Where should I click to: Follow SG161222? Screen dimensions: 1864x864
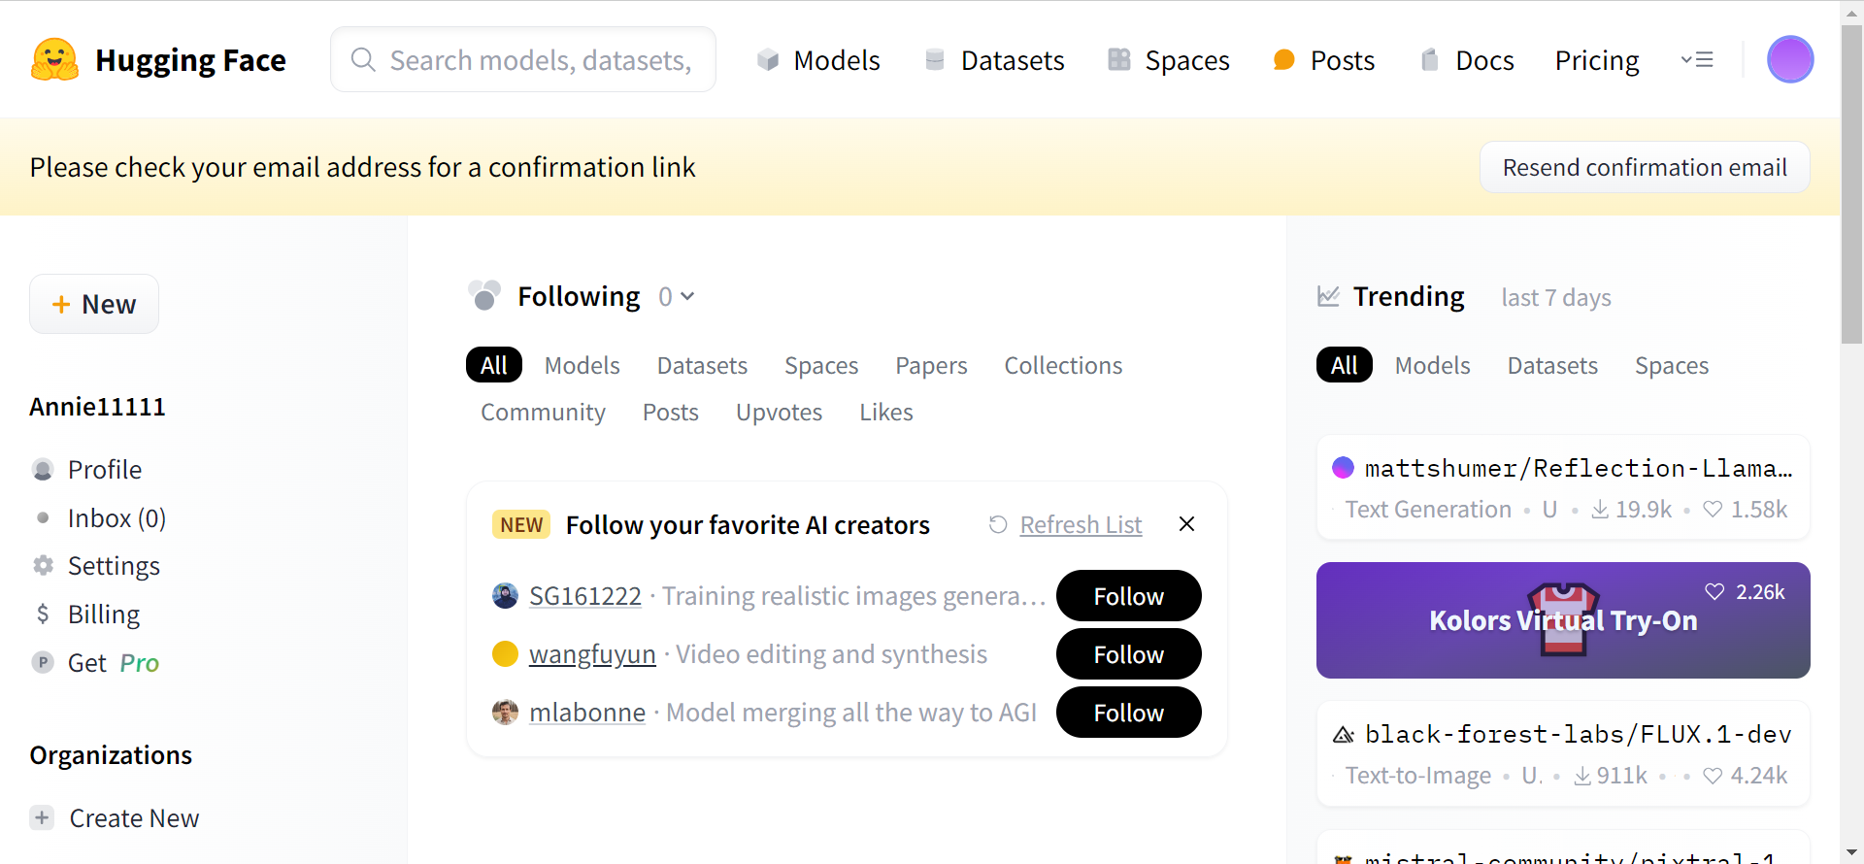(x=1128, y=596)
